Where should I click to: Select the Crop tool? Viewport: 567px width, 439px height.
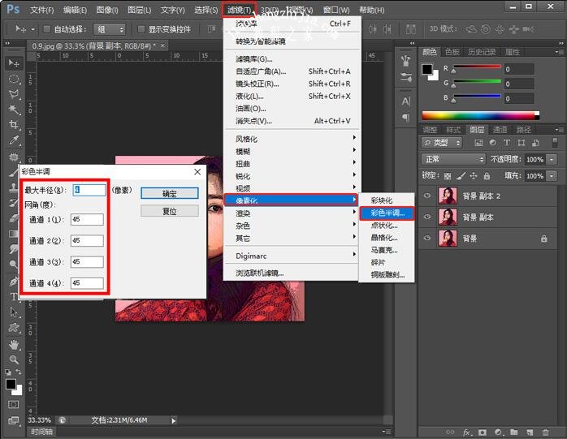pos(14,125)
